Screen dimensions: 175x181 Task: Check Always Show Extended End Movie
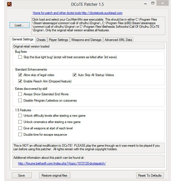coord(20,94)
